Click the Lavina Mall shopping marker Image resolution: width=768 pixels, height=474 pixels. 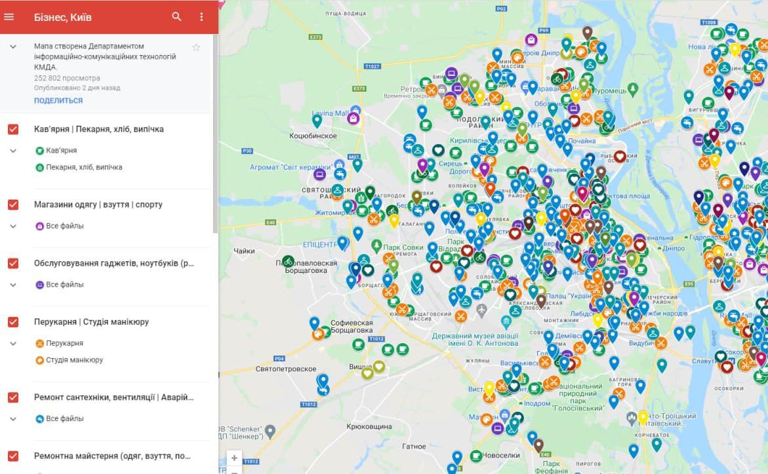click(354, 119)
